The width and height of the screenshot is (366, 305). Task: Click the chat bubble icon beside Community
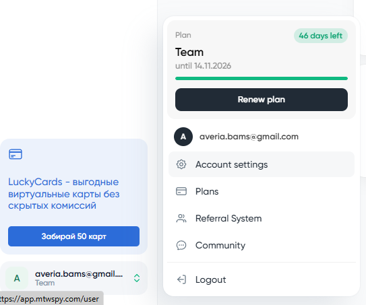[181, 245]
